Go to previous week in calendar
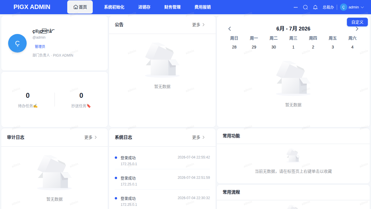371x209 pixels. pos(230,29)
